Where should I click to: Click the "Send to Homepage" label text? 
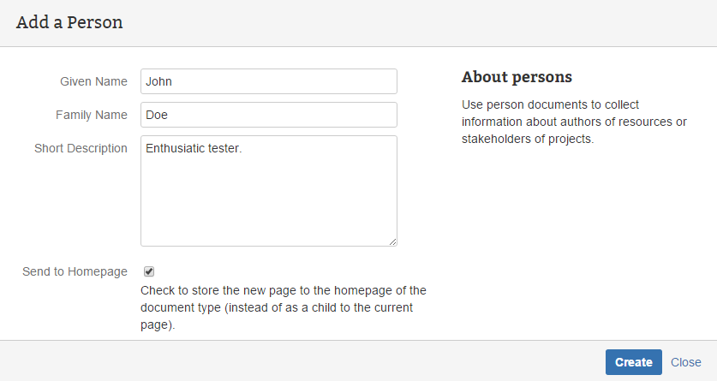(x=75, y=271)
